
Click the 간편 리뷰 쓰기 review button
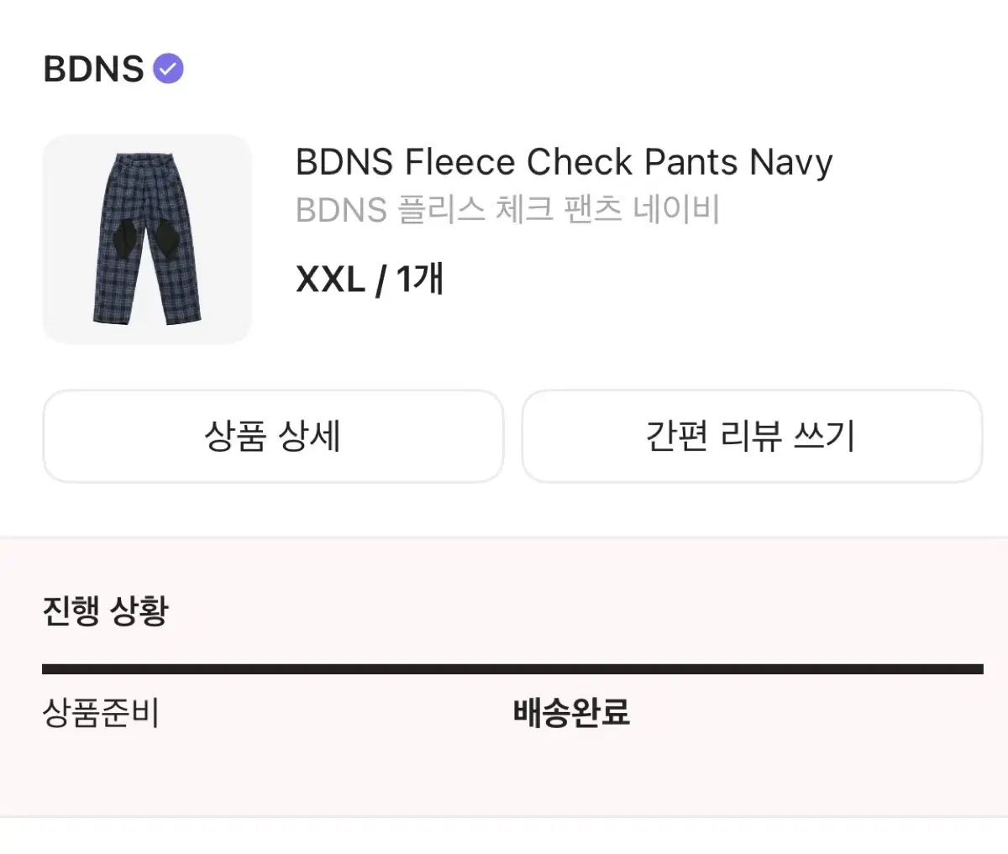(752, 437)
